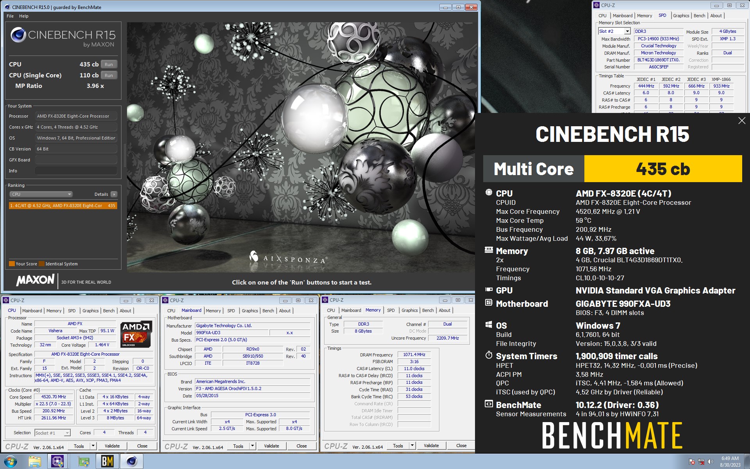Open Graphics tab in top-right CPU-Z window
750x469 pixels.
coord(681,16)
